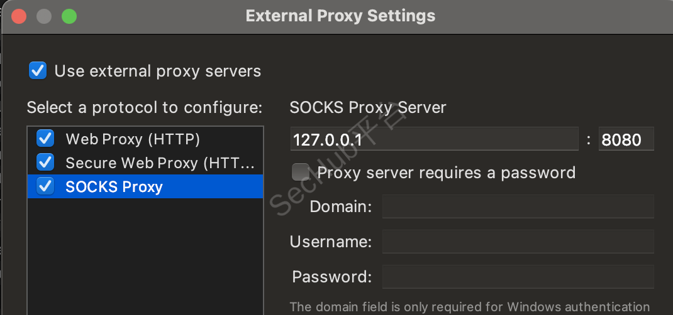The height and width of the screenshot is (315, 673).
Task: Uncheck the Secure Web Proxy checkbox
Action: [x=45, y=163]
